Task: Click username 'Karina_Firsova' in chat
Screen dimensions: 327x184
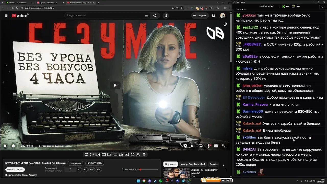Action: click(x=255, y=105)
